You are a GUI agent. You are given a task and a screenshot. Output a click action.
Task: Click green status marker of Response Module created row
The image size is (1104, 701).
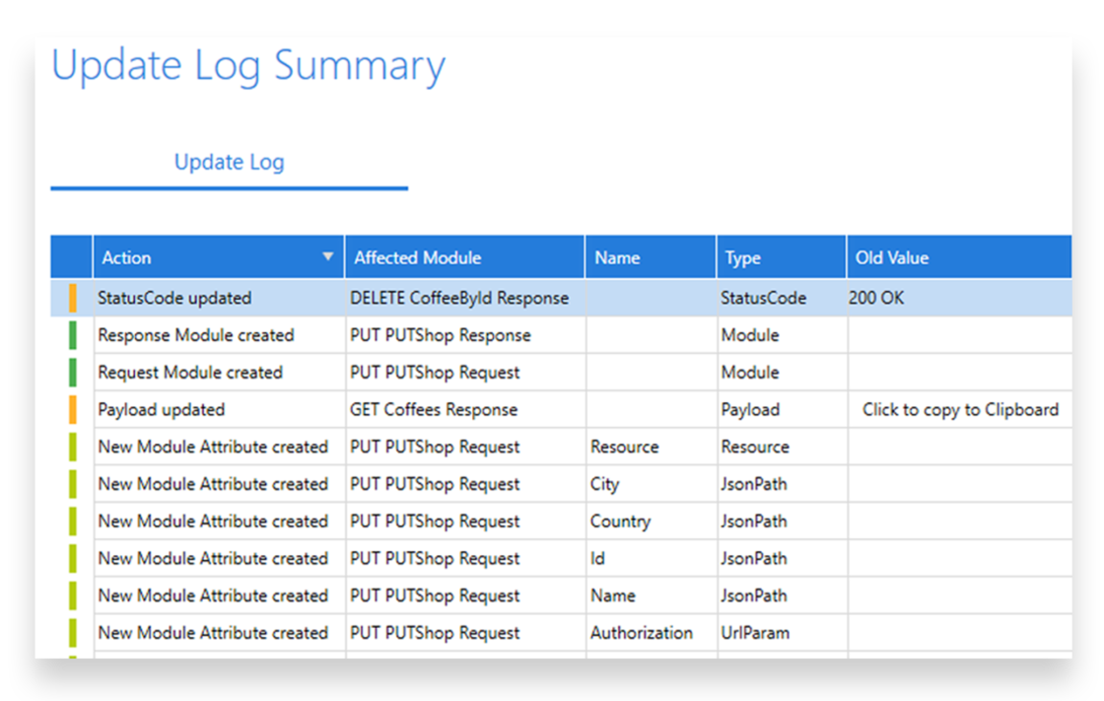coord(73,335)
